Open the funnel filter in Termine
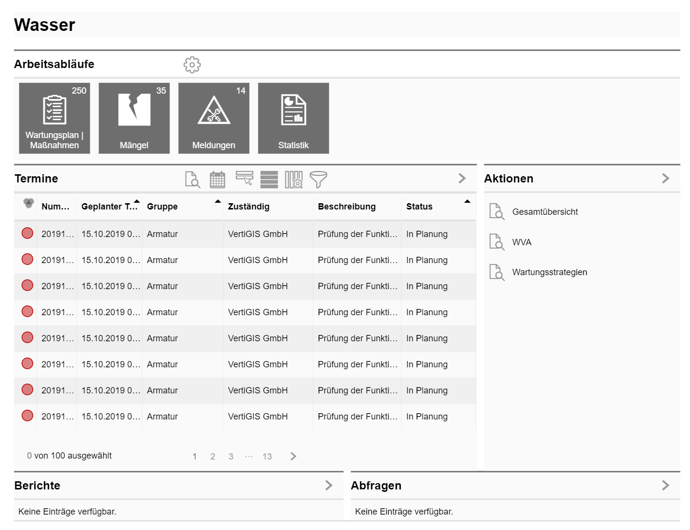The image size is (690, 530). 318,180
